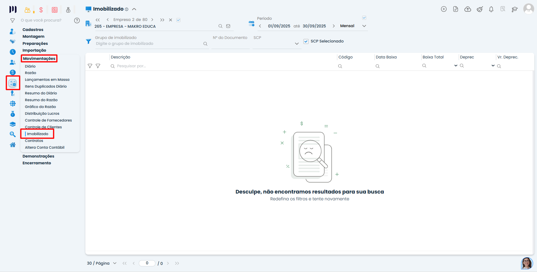This screenshot has height=272, width=537.
Task: Go to next company with right arrow
Action: (x=152, y=20)
